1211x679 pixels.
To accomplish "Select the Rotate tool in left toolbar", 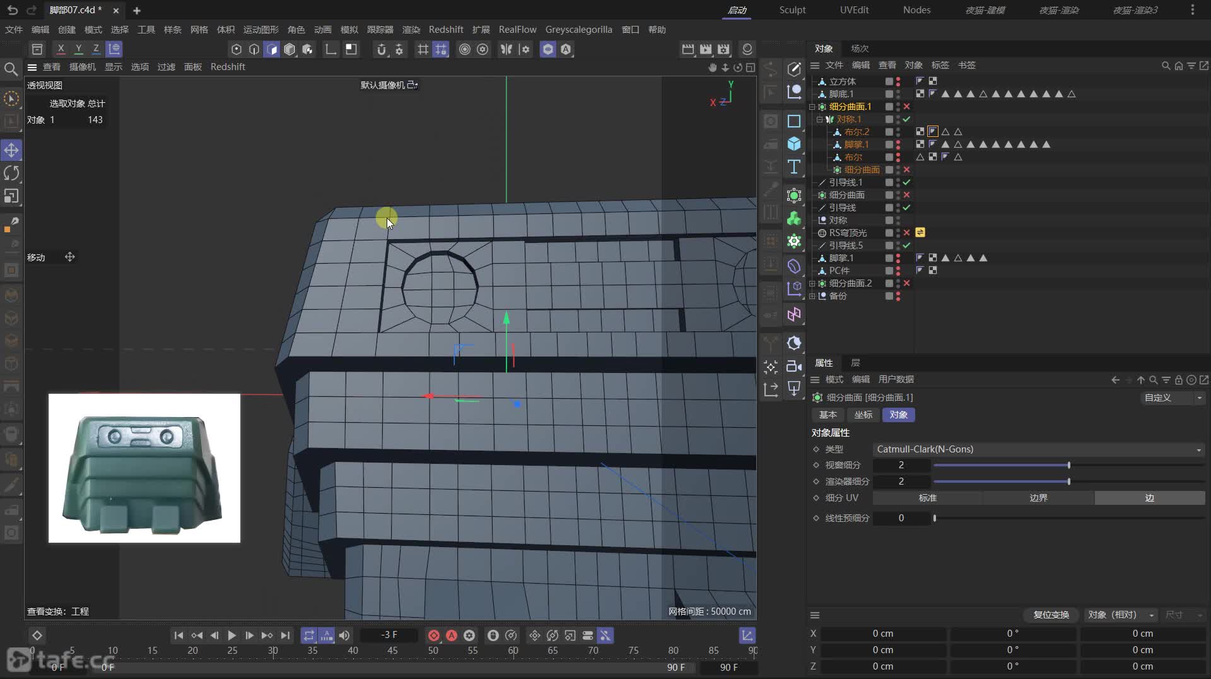I will 11,173.
